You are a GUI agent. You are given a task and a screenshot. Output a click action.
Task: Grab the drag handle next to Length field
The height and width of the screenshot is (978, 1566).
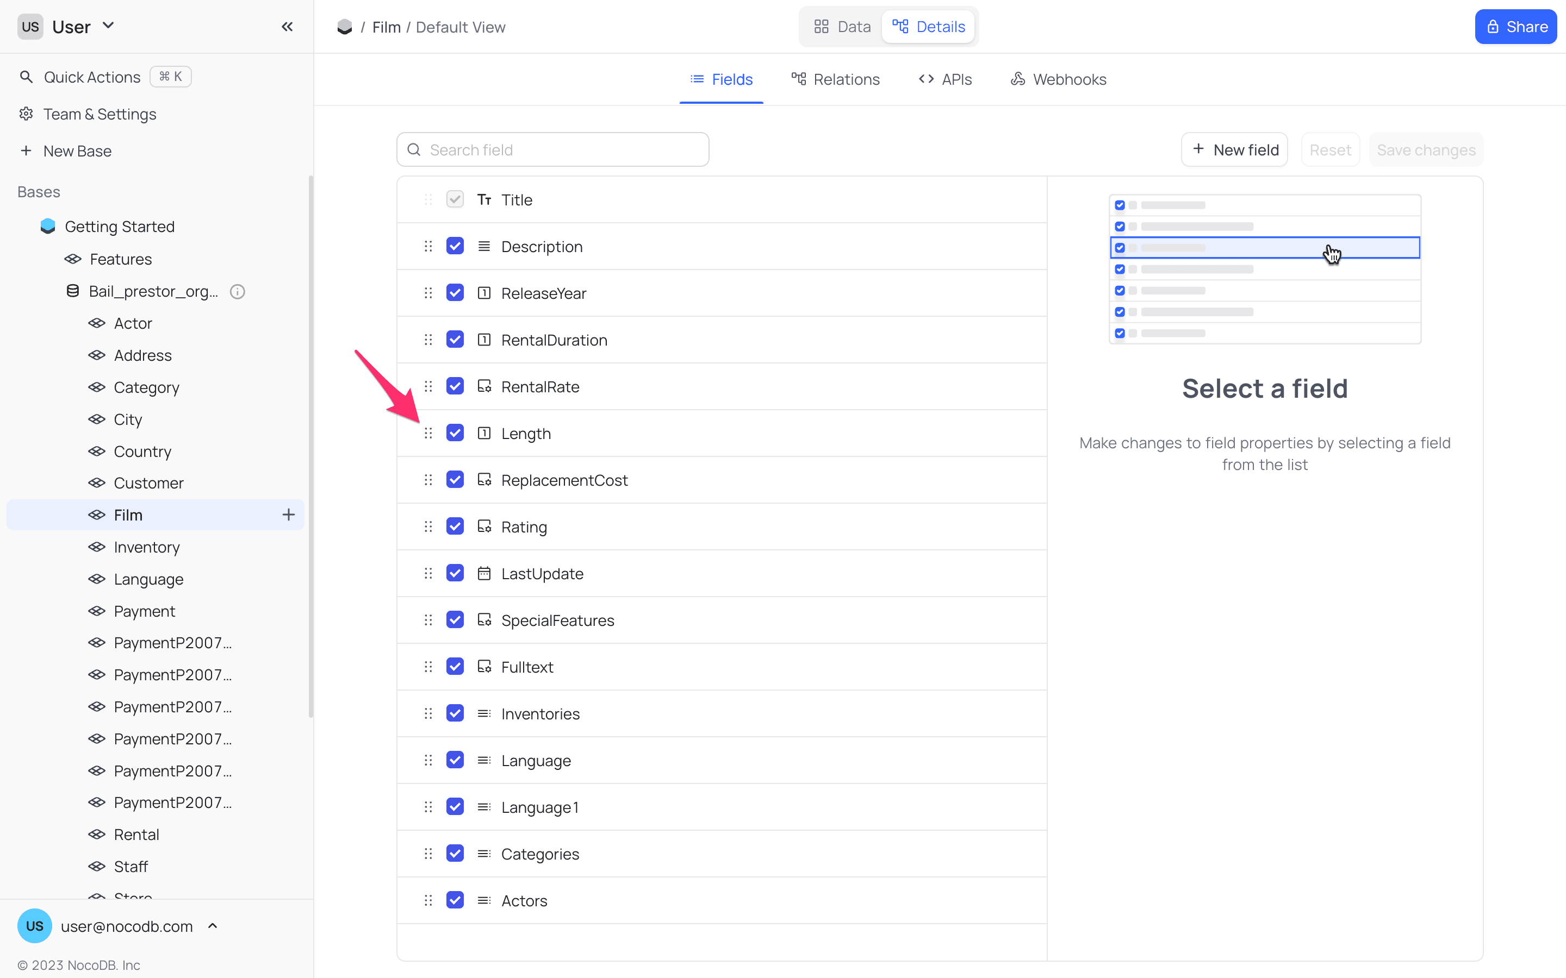coord(428,432)
